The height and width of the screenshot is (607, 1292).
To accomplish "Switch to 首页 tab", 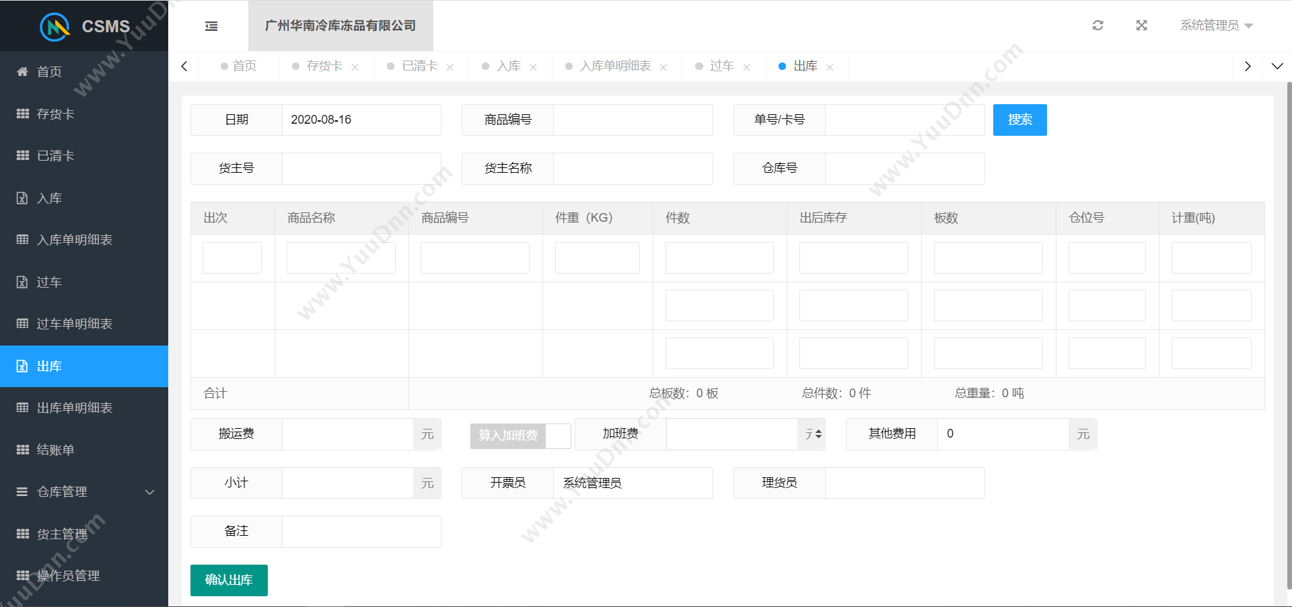I will pyautogui.click(x=240, y=66).
